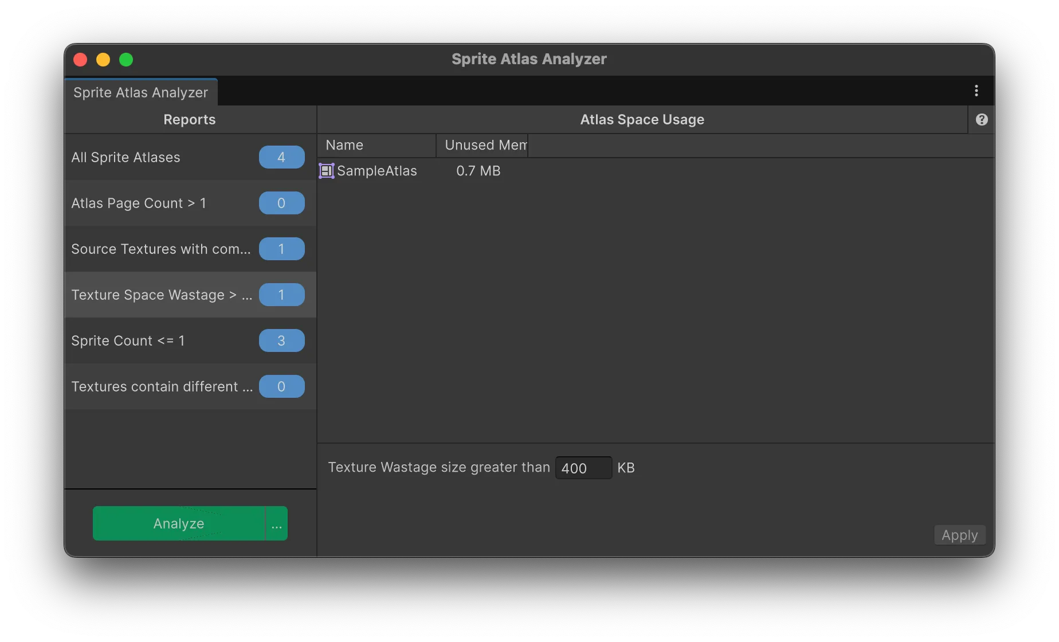Switch to the Sprite Atlas Analyzer tab
This screenshot has width=1059, height=642.
tap(141, 92)
